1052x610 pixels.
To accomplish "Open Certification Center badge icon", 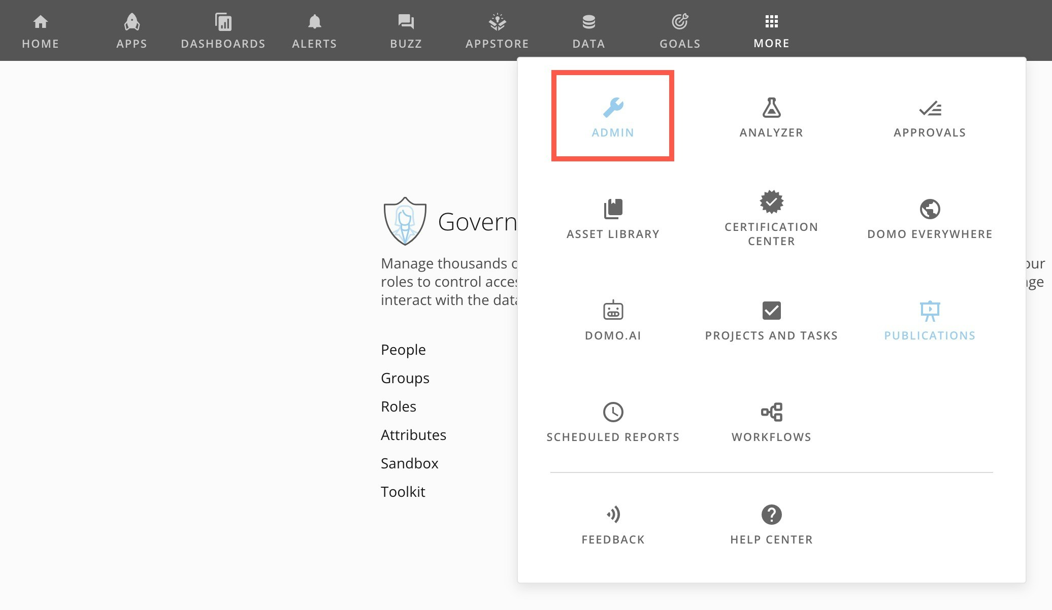I will click(771, 202).
